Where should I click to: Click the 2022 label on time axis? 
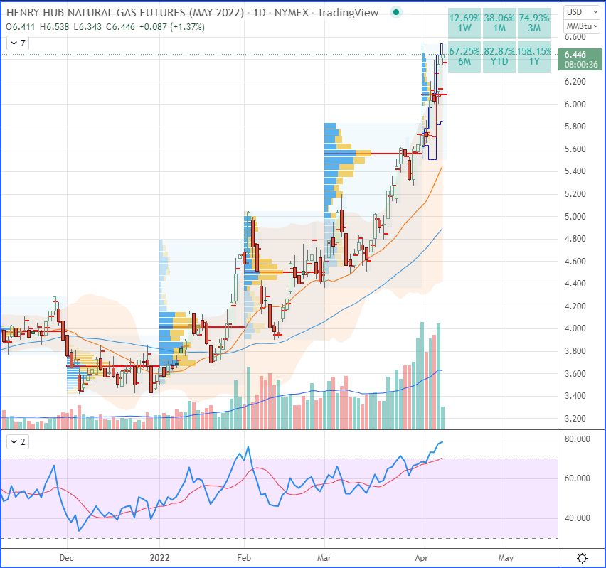click(159, 558)
